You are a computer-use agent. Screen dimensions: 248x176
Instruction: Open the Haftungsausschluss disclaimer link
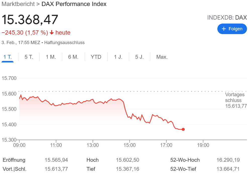[64, 43]
